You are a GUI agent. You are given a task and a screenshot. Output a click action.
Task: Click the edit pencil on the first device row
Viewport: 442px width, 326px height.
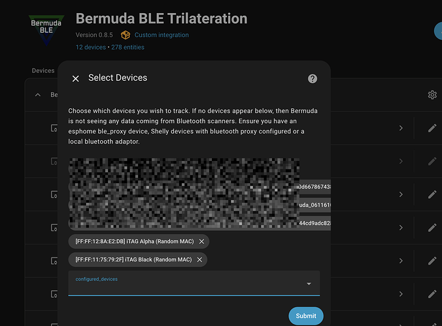tap(432, 128)
